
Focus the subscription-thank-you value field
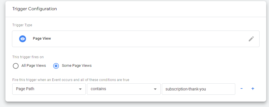coord(198,89)
